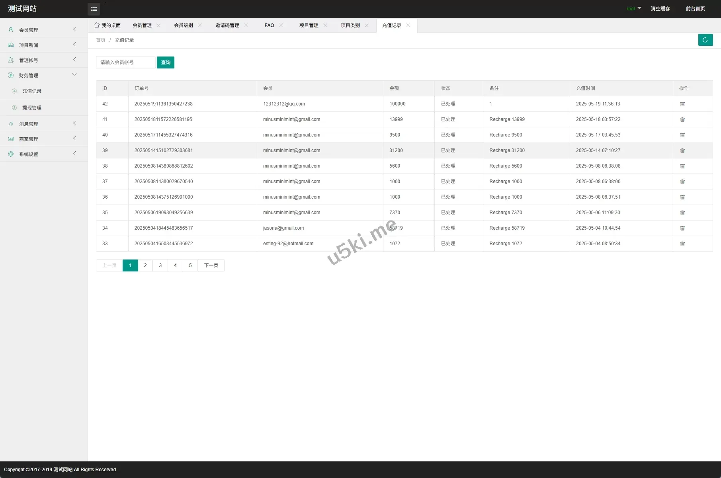Collapse the 财务管理 sidebar section
Image resolution: width=721 pixels, height=478 pixels.
tap(43, 75)
